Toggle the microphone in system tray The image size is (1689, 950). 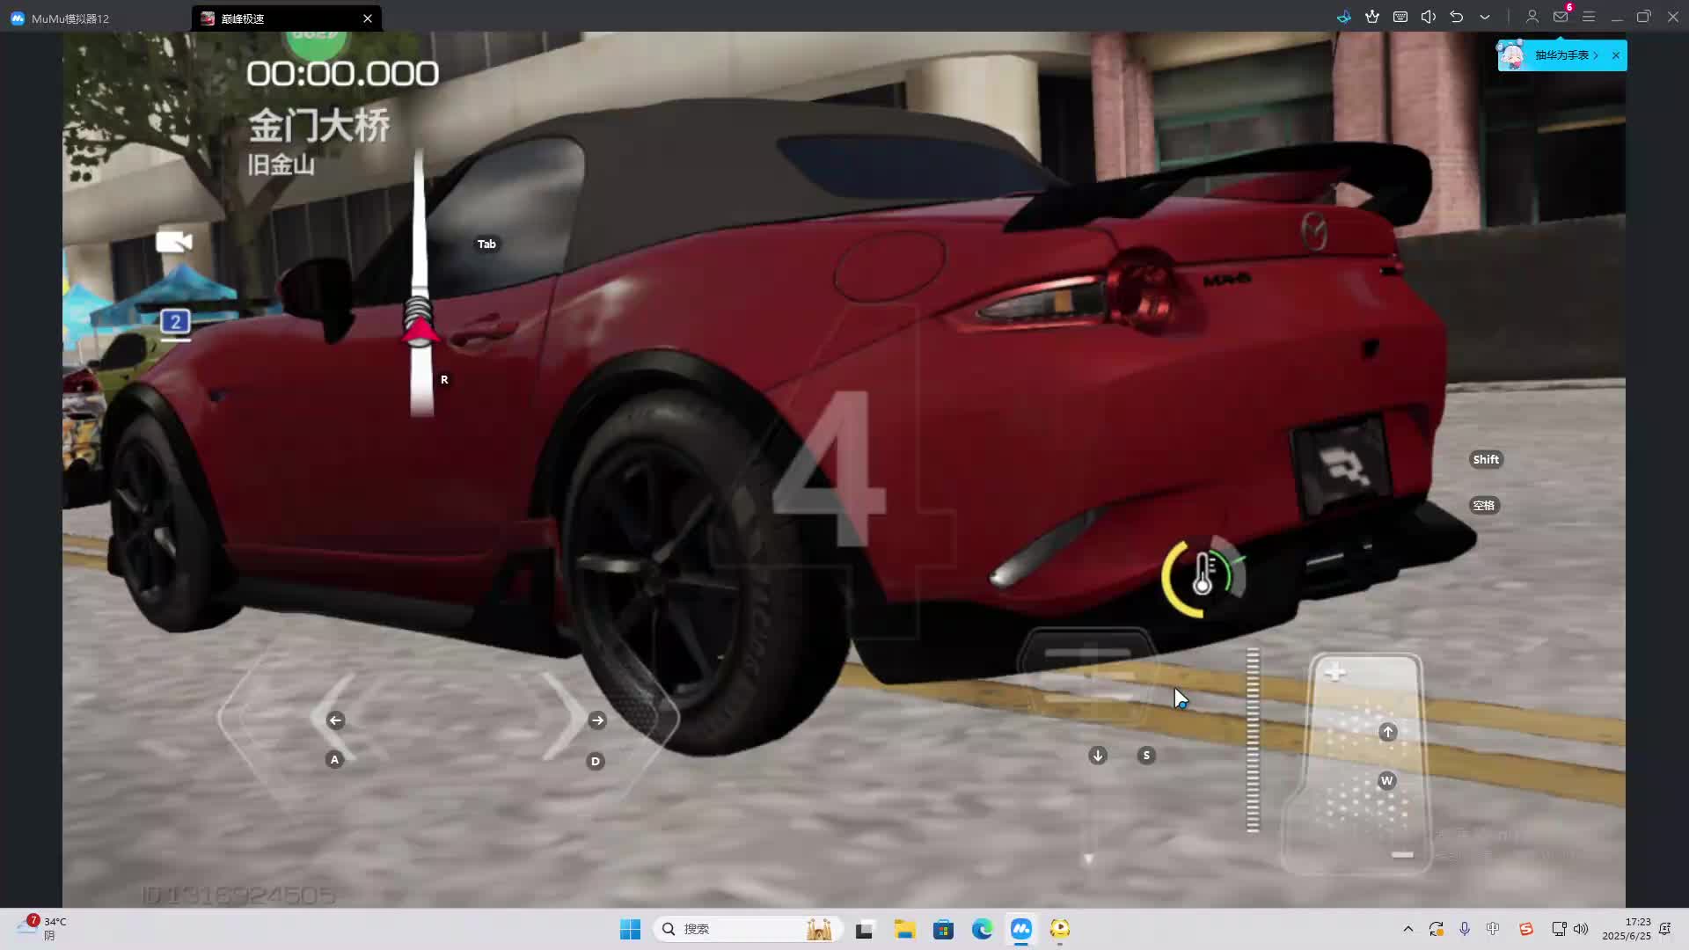(1465, 929)
